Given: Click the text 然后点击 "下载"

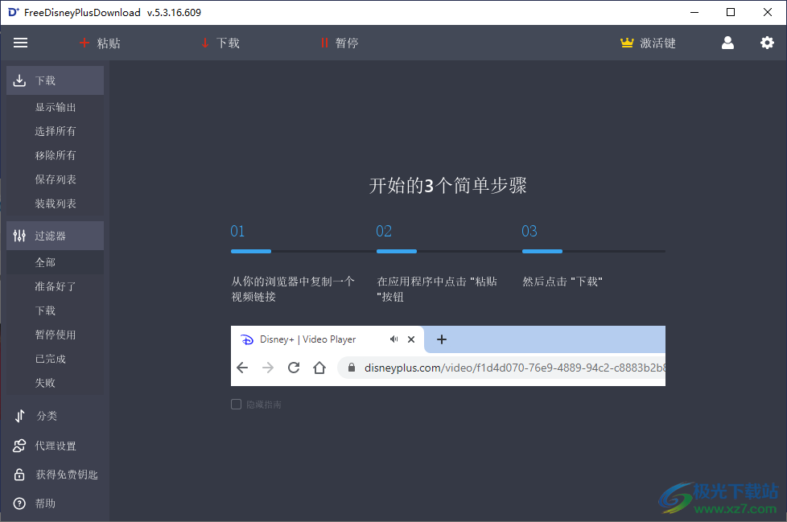Looking at the screenshot, I should [x=562, y=282].
